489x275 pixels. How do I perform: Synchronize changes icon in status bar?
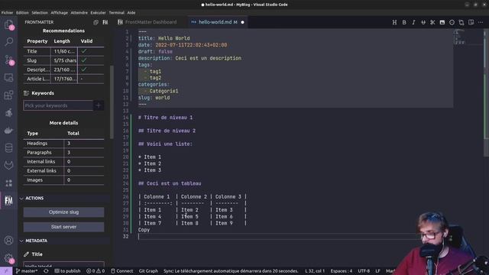click(46, 271)
